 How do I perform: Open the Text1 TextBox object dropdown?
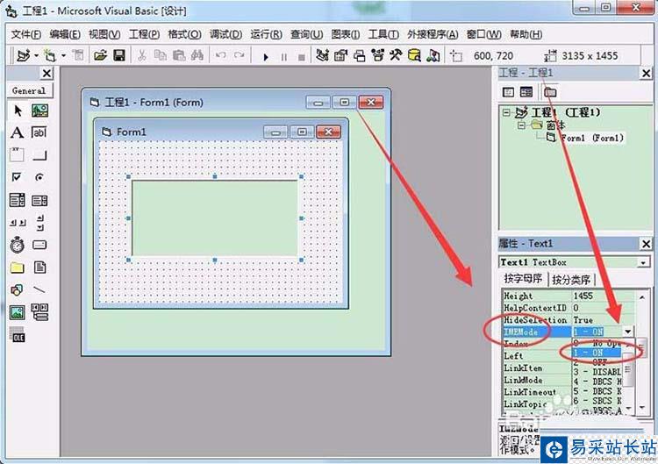point(643,263)
